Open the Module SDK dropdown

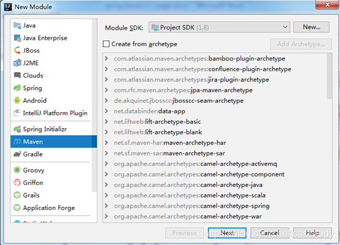coord(219,28)
